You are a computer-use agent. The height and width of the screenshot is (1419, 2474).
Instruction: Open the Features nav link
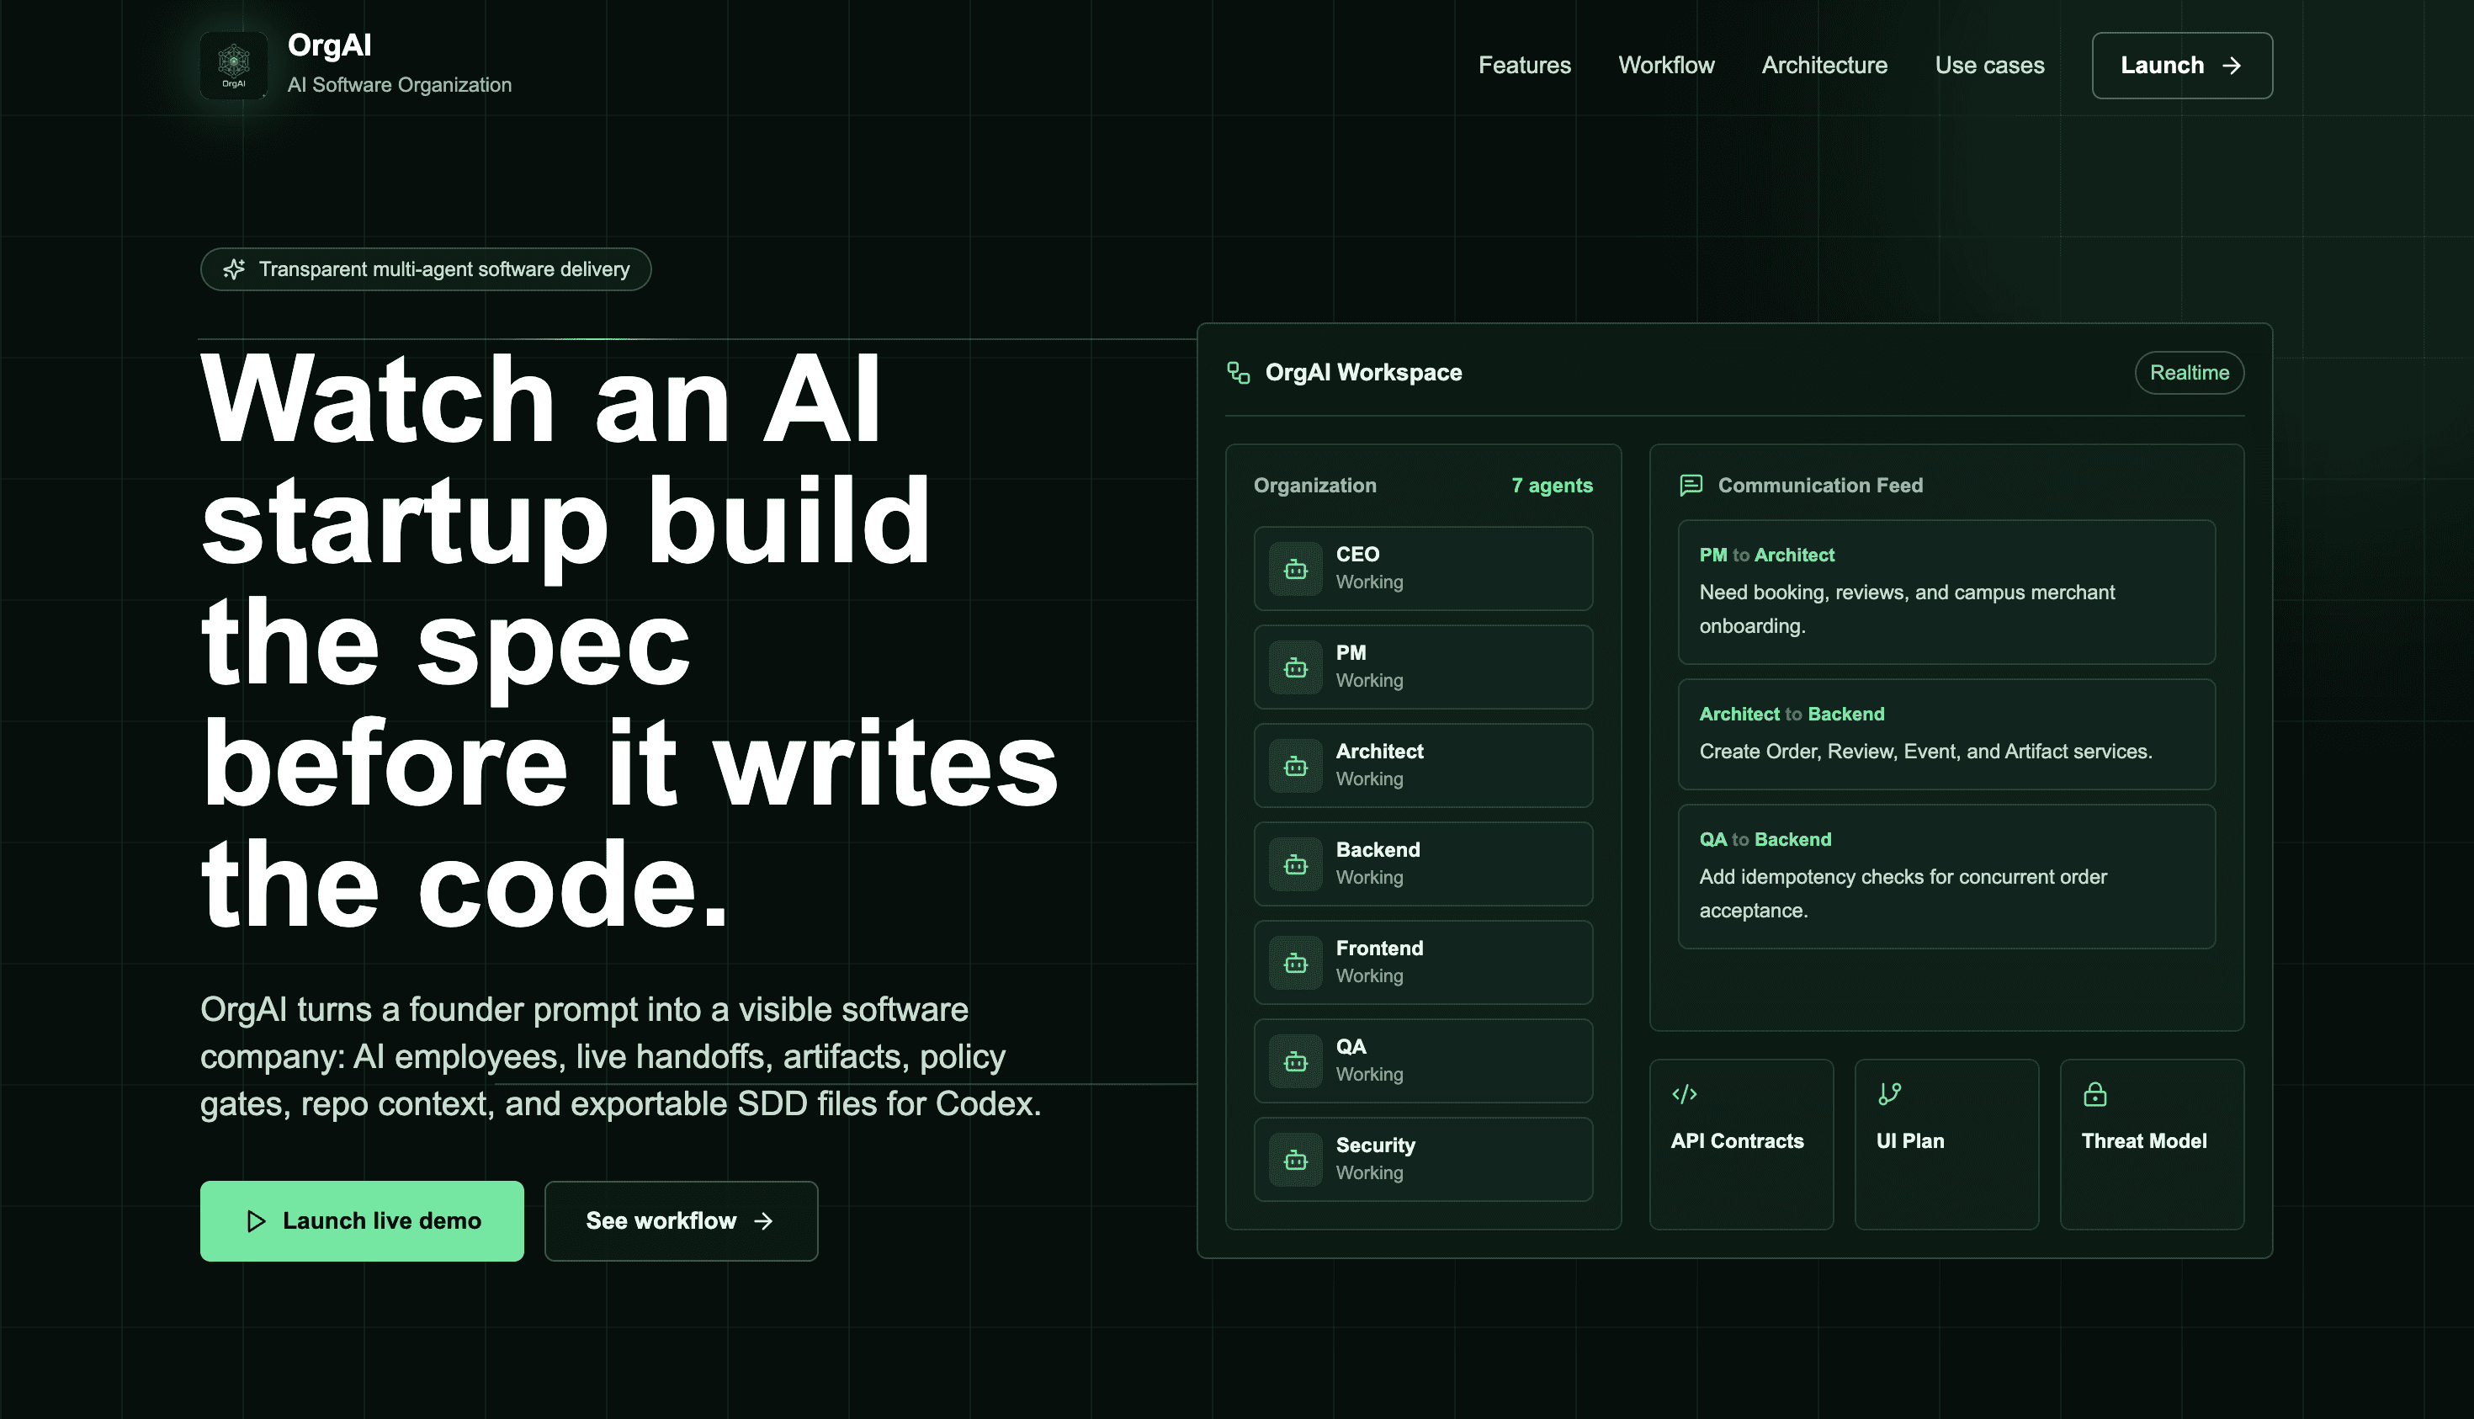(1524, 66)
